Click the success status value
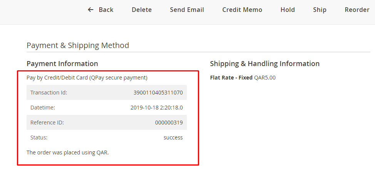Screen dimensions: 375x179 [173, 138]
